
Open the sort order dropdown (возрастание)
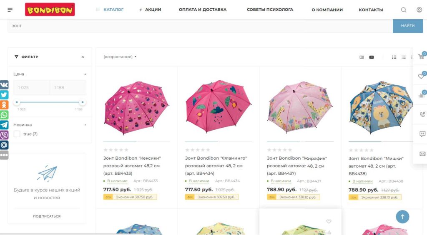coord(120,57)
